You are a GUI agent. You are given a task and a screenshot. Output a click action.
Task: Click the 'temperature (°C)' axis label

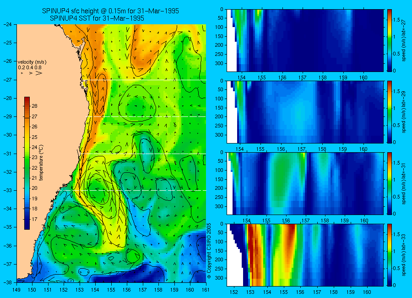tap(41, 163)
